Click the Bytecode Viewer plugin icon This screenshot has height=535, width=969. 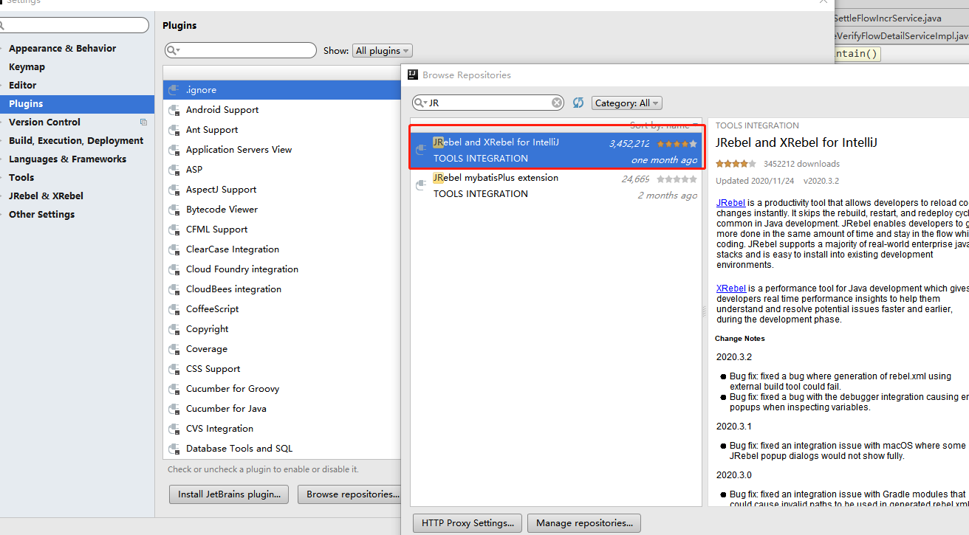[x=174, y=210]
